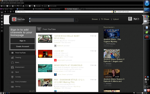The height and width of the screenshot is (94, 150).
Task: Adjust the page zoom slider
Action: pyautogui.click(x=142, y=93)
